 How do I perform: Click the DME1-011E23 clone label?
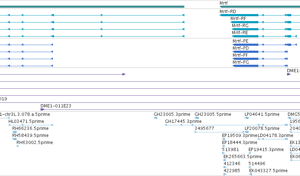56,106
